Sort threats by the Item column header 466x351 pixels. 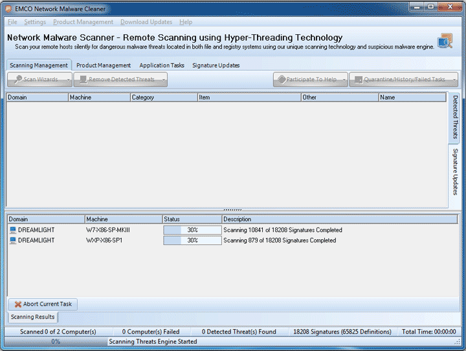(x=249, y=98)
